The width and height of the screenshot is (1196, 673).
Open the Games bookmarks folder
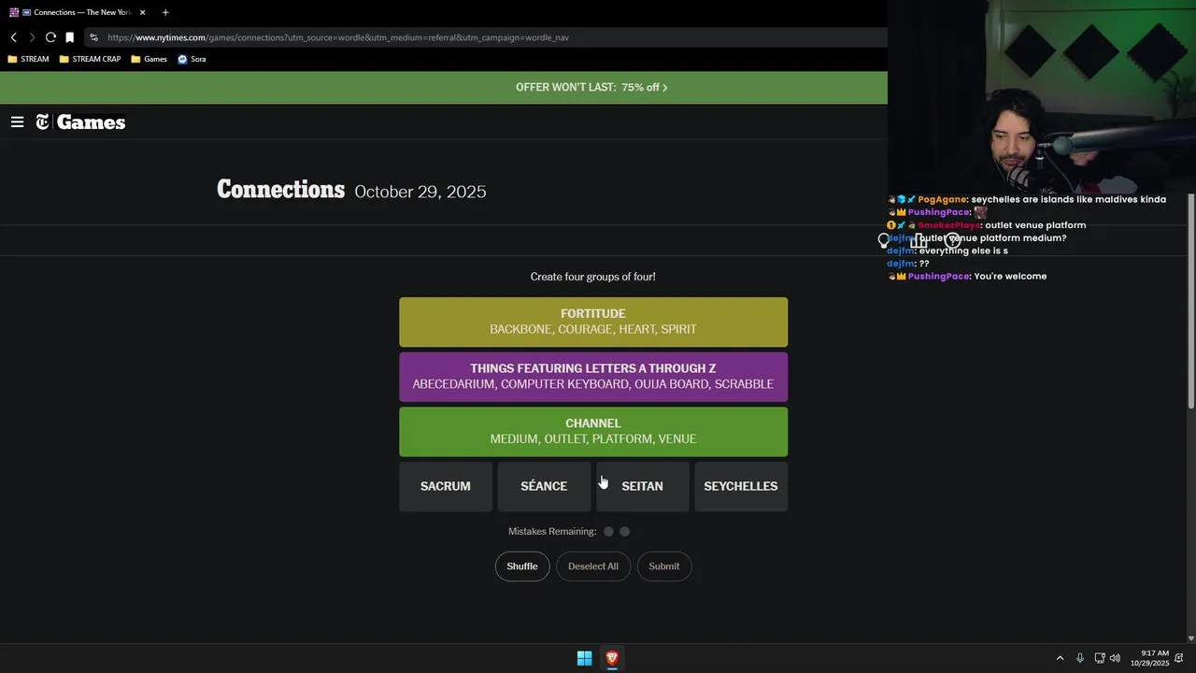pyautogui.click(x=149, y=59)
